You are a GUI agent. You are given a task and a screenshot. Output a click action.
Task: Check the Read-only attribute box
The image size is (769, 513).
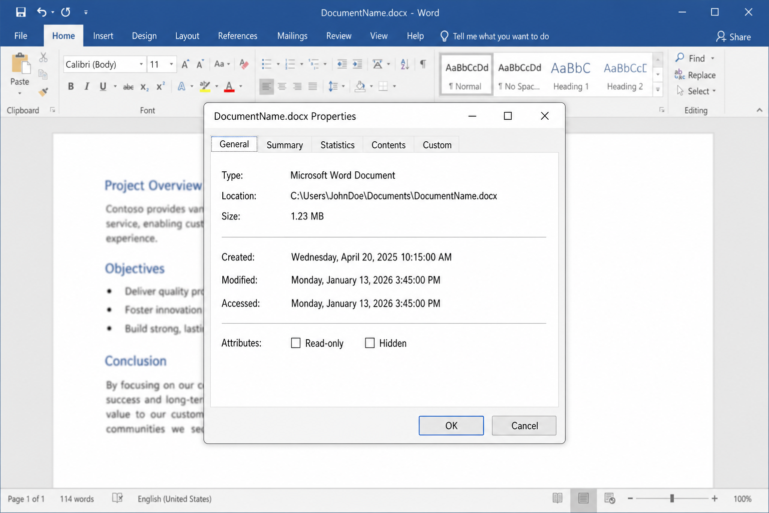pyautogui.click(x=296, y=343)
